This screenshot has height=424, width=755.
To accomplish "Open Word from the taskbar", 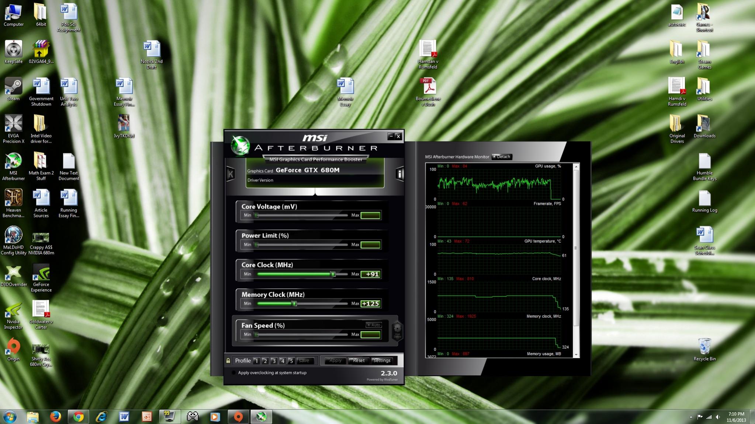I will (x=124, y=417).
